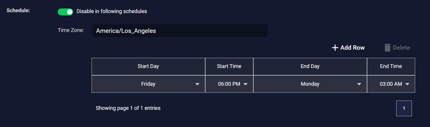The image size is (430, 127).
Task: Click the plus icon beside Add Row
Action: tap(335, 48)
